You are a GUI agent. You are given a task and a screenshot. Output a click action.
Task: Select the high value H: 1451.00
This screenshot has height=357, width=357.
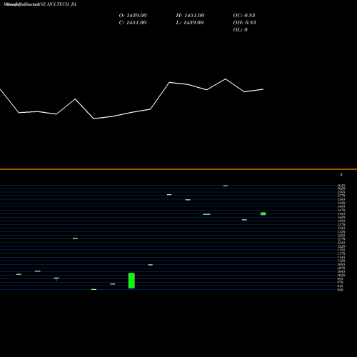coord(190,16)
